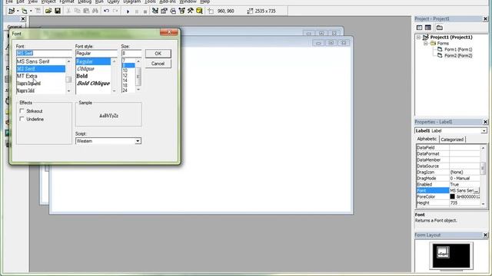Viewport: 492px width, 276px height.
Task: Open the Add Project dropdown arrow
Action: [x=18, y=11]
